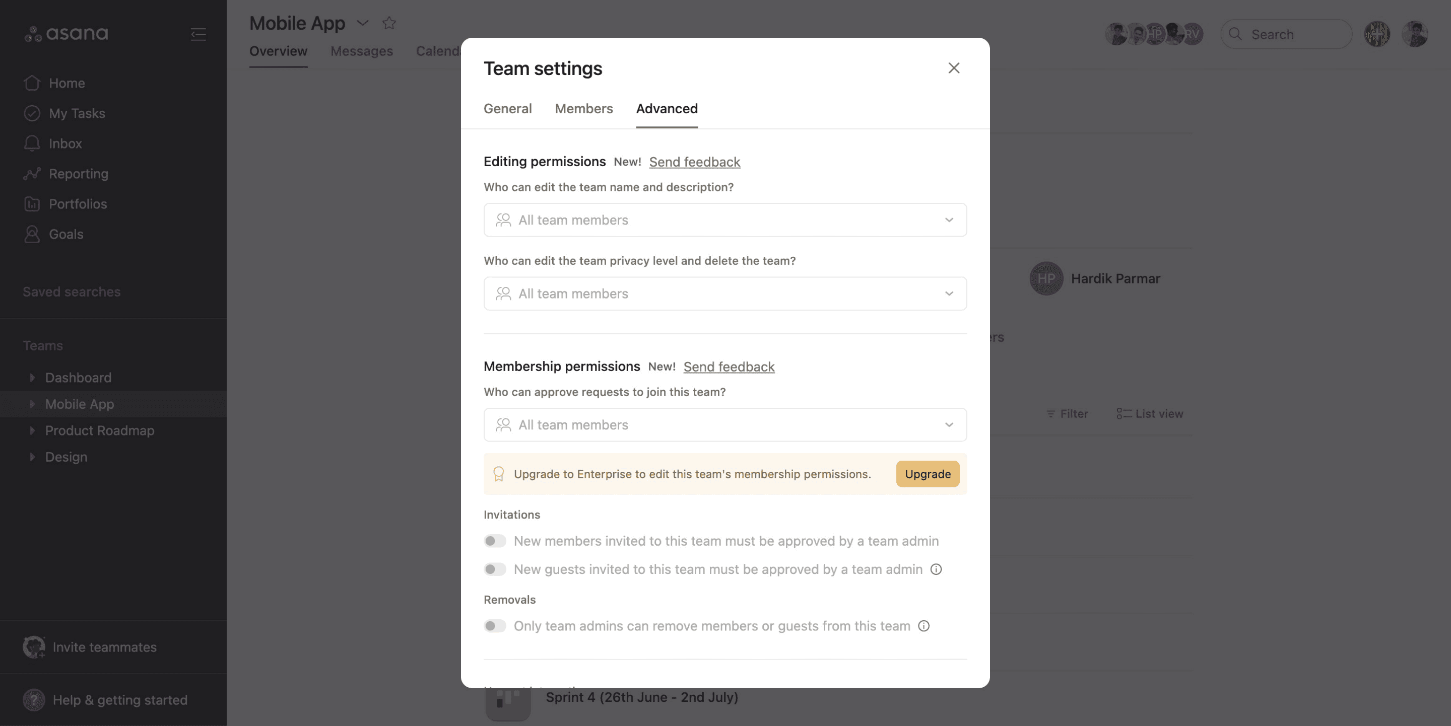
Task: Switch to List view
Action: point(1150,414)
